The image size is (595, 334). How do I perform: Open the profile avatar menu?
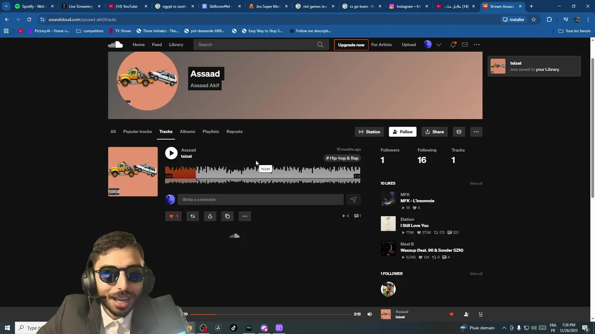point(428,45)
